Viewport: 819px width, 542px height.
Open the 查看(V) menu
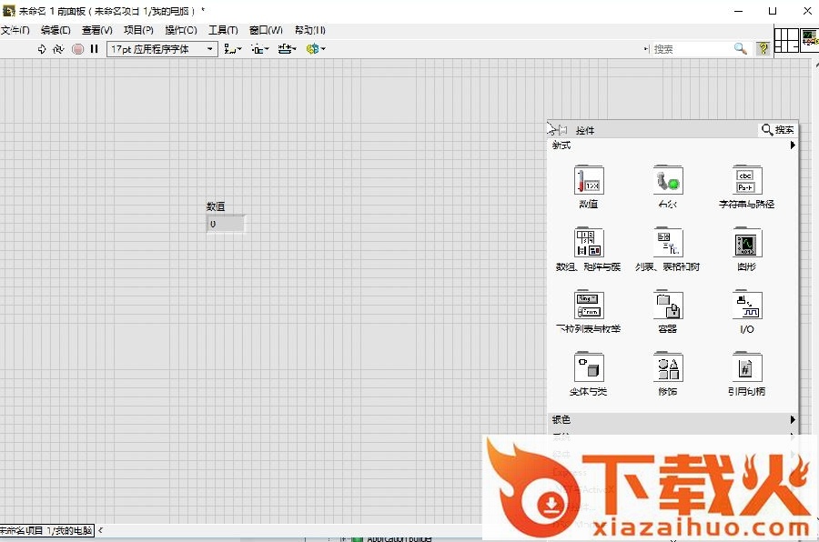97,30
